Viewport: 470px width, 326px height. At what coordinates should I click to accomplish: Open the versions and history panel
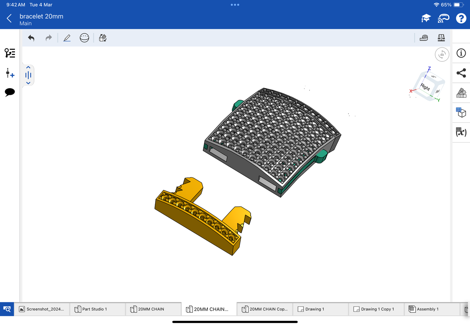pos(10,73)
